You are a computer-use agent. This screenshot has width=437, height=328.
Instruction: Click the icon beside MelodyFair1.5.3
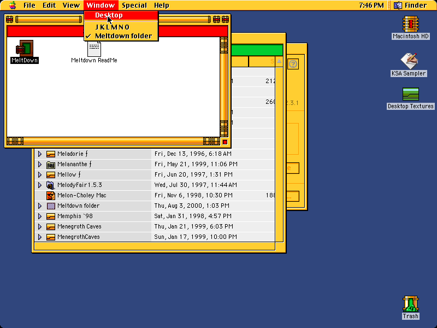pyautogui.click(x=50, y=185)
